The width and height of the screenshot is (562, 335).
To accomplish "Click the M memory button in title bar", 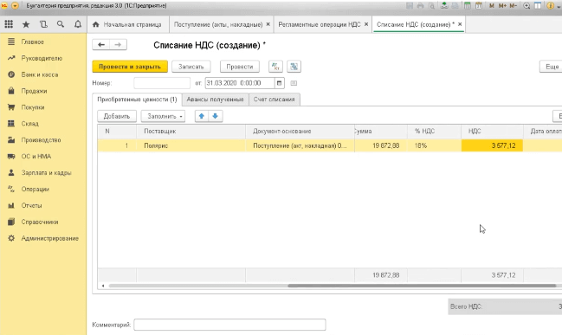I will [491, 6].
